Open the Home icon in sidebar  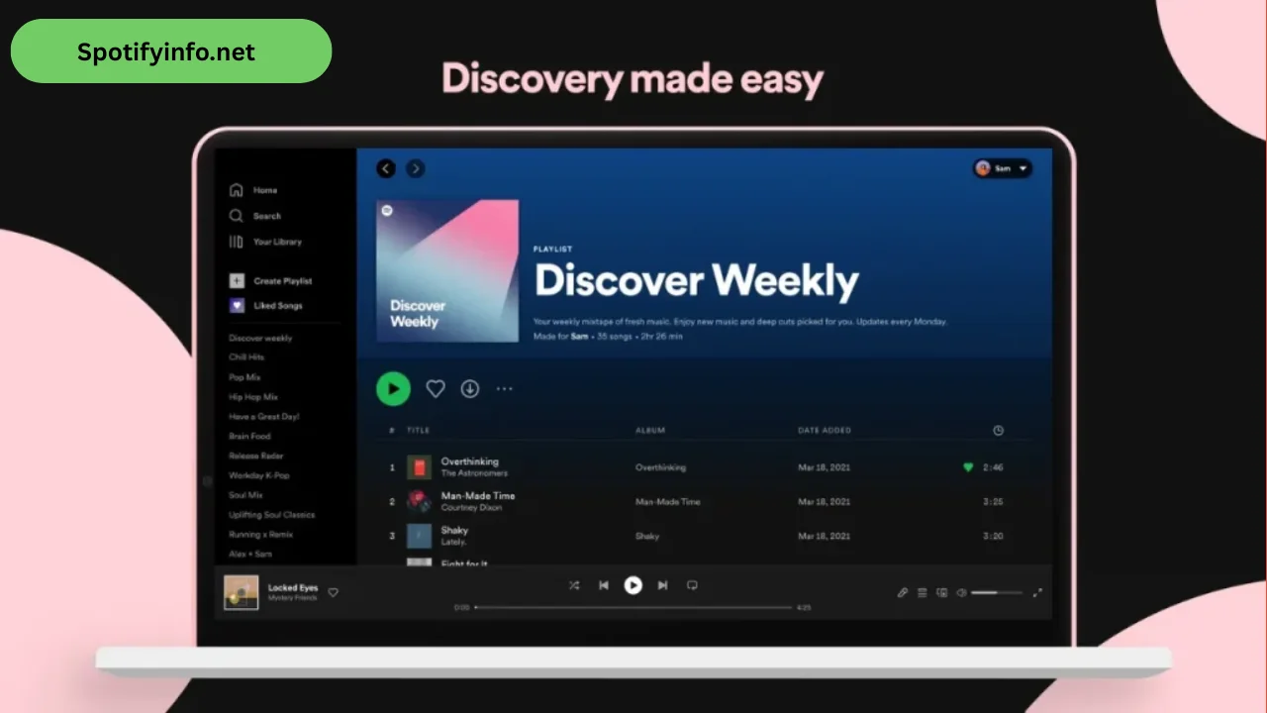237,190
